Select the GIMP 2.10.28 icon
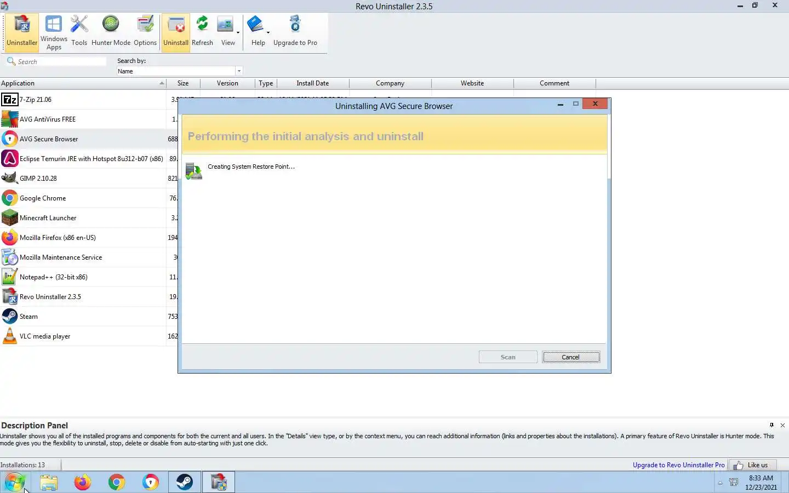 [x=9, y=179]
